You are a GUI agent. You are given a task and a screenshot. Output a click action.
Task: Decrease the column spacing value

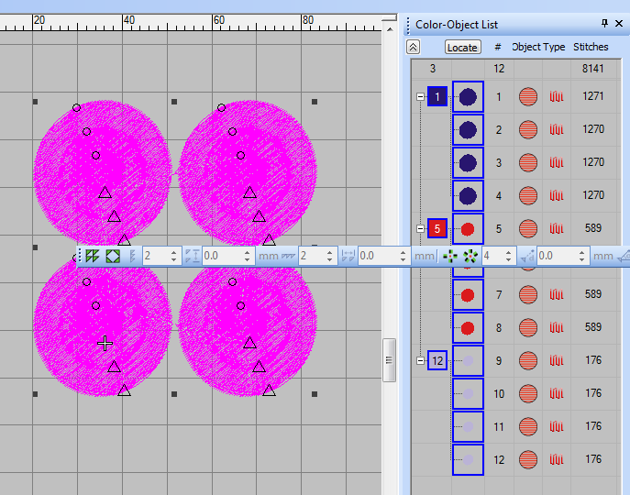point(403,260)
